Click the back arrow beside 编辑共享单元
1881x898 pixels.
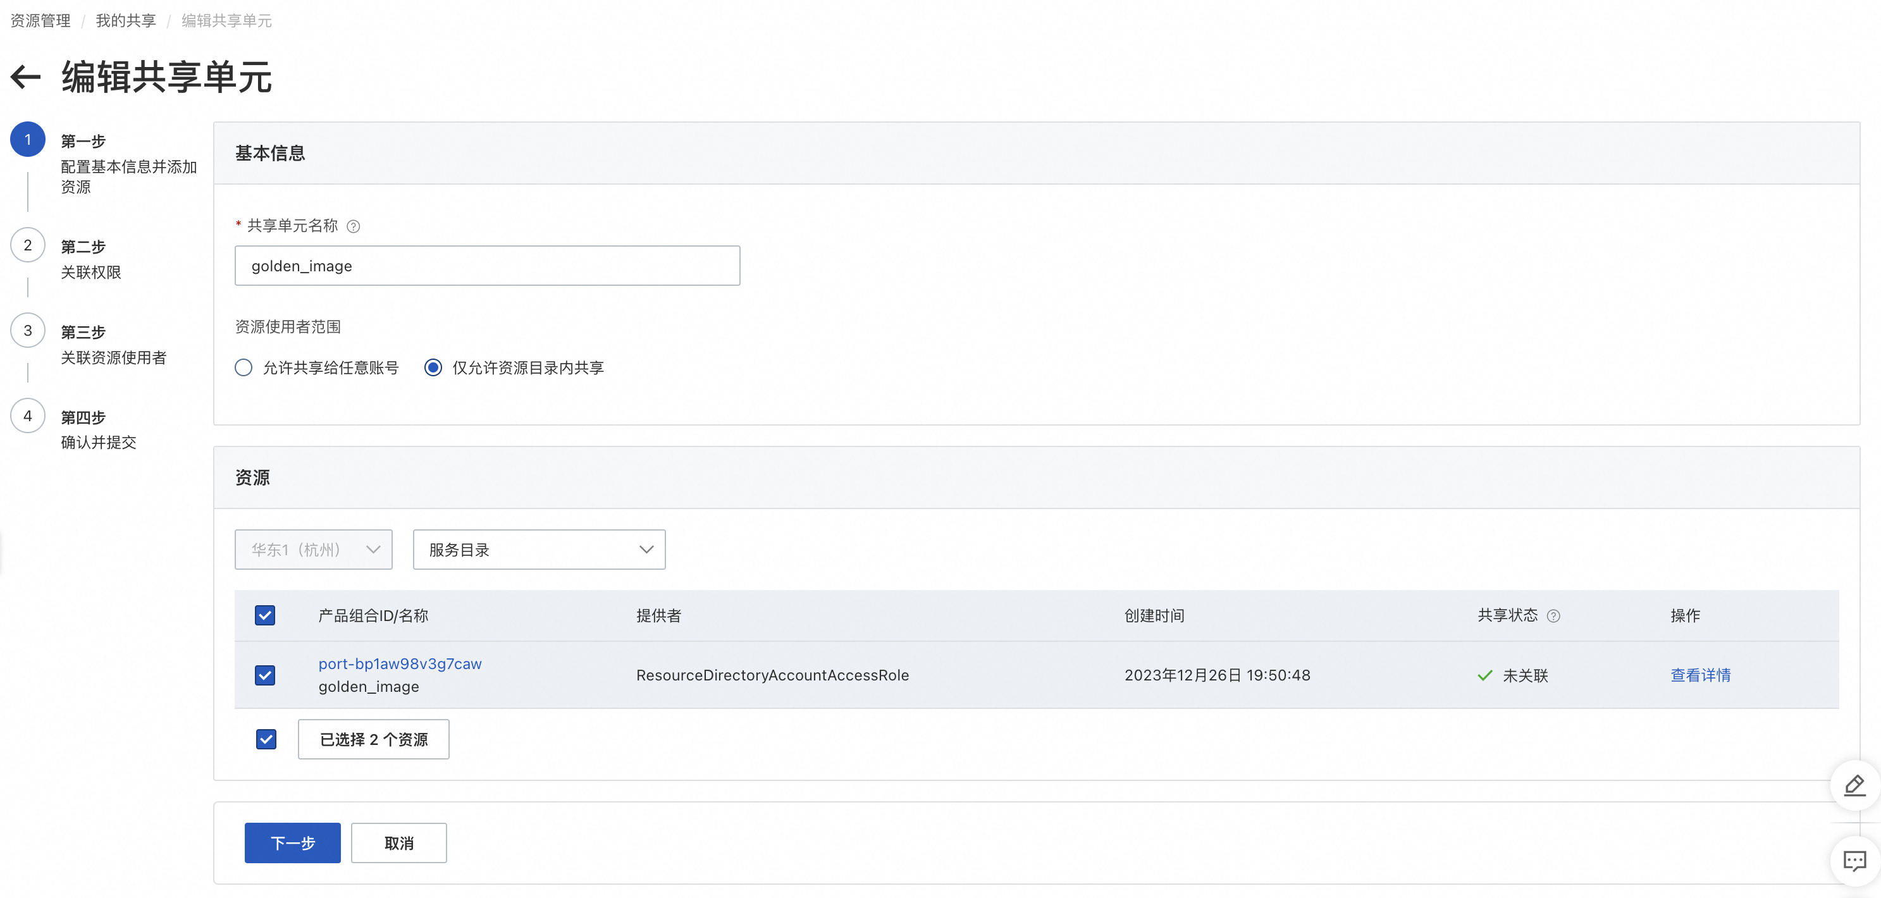click(x=25, y=77)
